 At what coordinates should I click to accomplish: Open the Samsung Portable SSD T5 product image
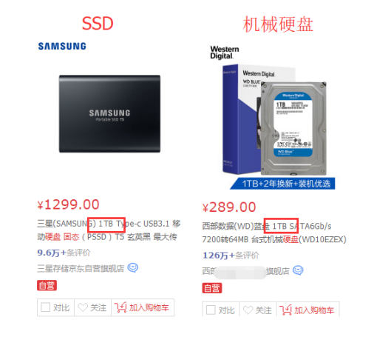[109, 114]
